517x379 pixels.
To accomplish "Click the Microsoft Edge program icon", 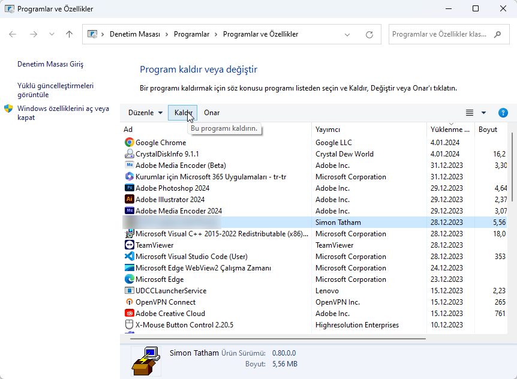I will pos(128,279).
